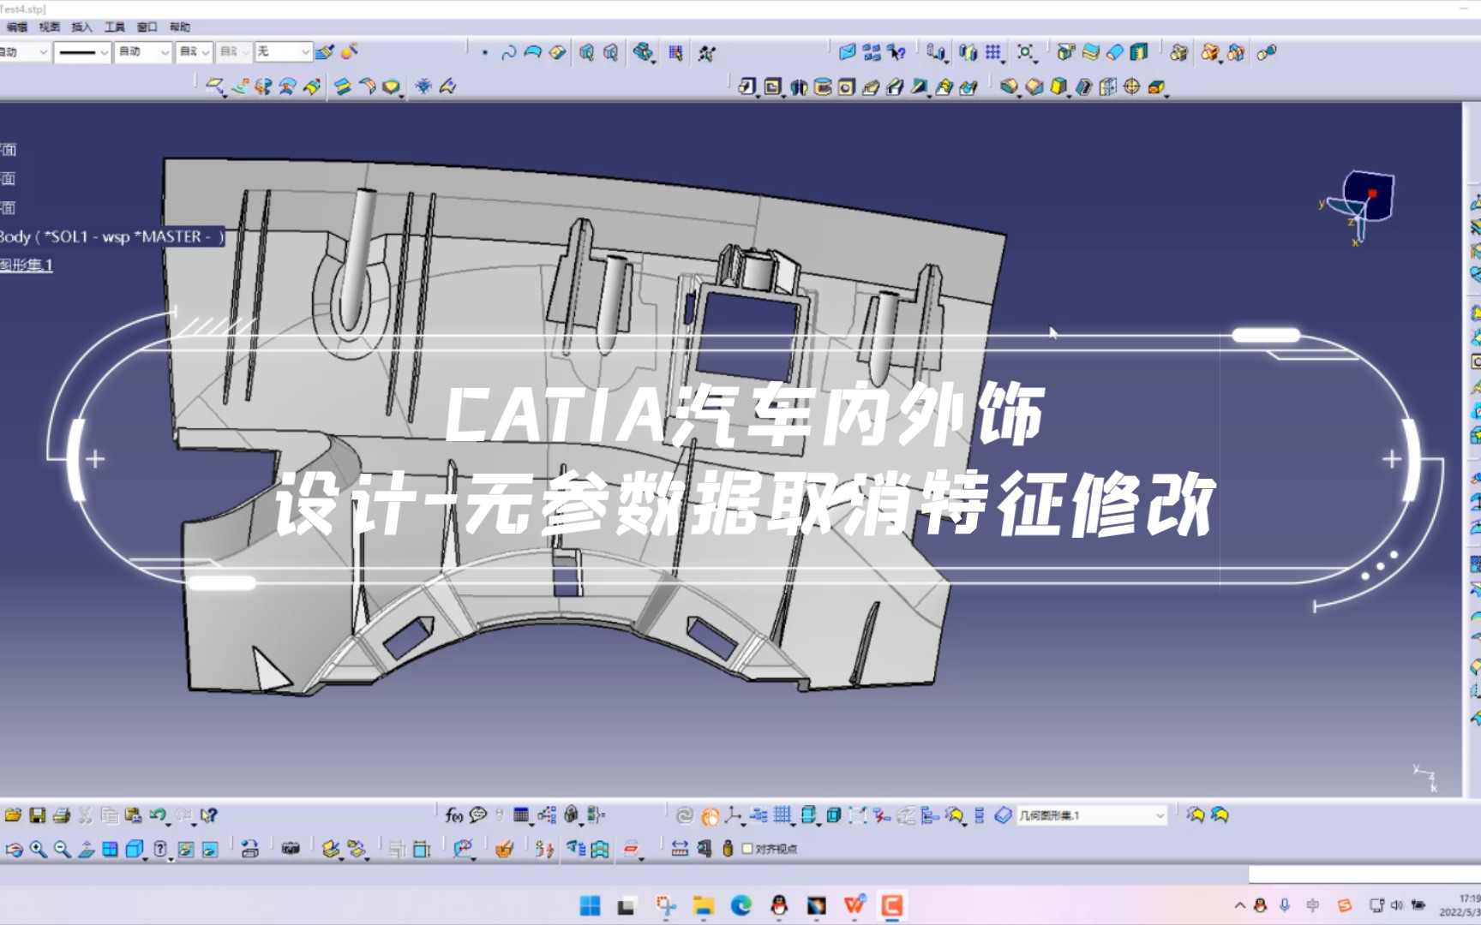This screenshot has width=1481, height=925.
Task: Click the Chamfer tool icon
Action: 1034,87
